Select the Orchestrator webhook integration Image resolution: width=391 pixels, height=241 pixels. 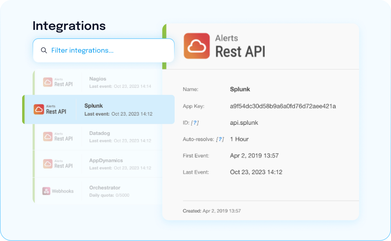pyautogui.click(x=105, y=188)
